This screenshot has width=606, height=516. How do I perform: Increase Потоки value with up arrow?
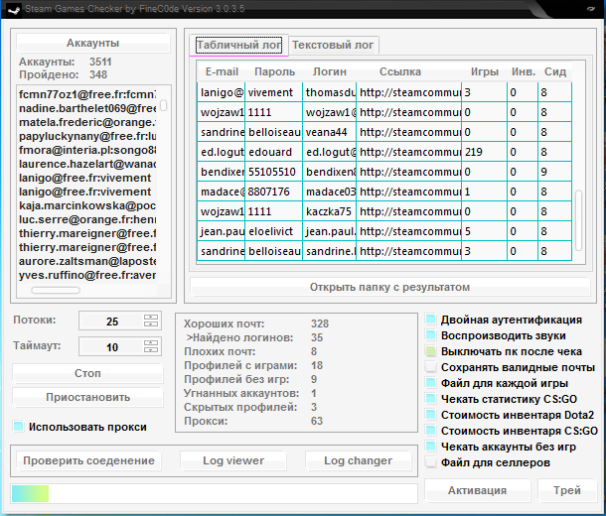pyautogui.click(x=151, y=318)
